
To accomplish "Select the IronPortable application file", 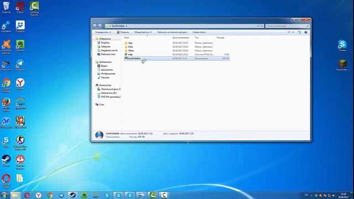I will 176,58.
